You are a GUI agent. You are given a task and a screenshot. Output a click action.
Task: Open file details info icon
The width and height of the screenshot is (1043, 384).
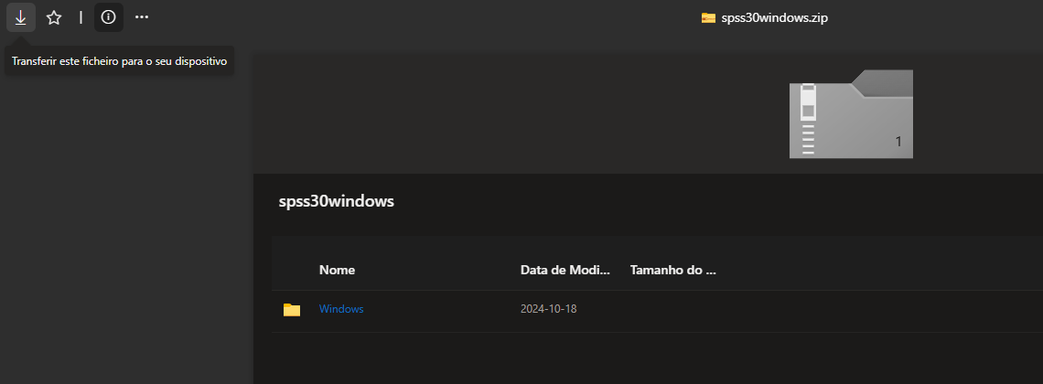(x=109, y=17)
